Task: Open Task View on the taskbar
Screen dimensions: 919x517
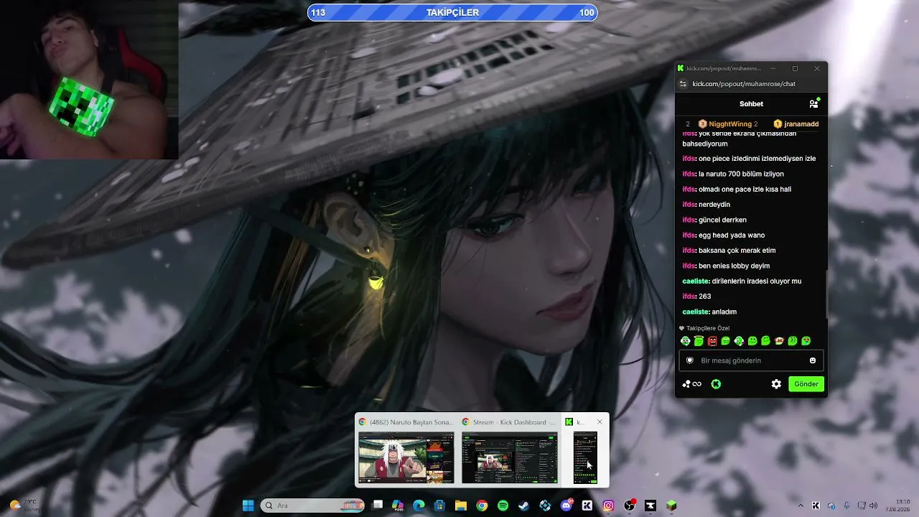Action: pyautogui.click(x=378, y=506)
